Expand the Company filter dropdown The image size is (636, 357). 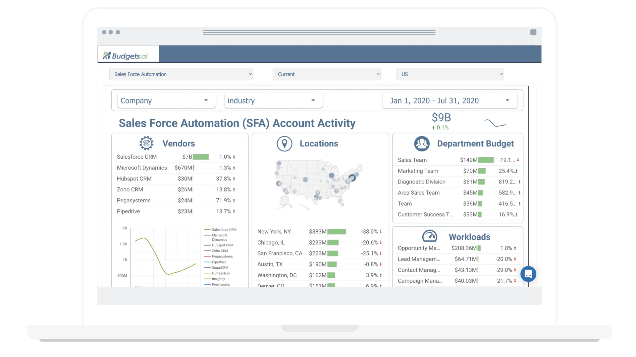[x=166, y=100]
